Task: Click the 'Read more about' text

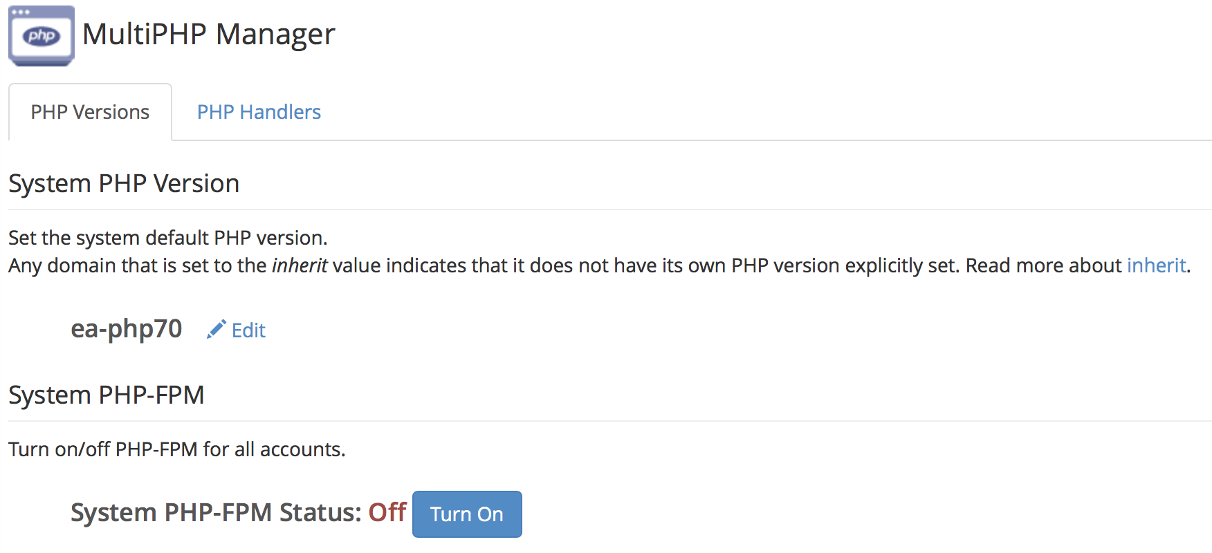Action: [x=1043, y=265]
